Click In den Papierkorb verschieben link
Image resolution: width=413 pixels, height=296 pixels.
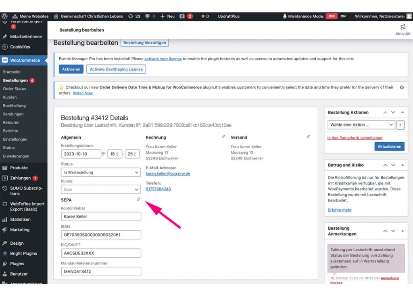[x=355, y=138]
